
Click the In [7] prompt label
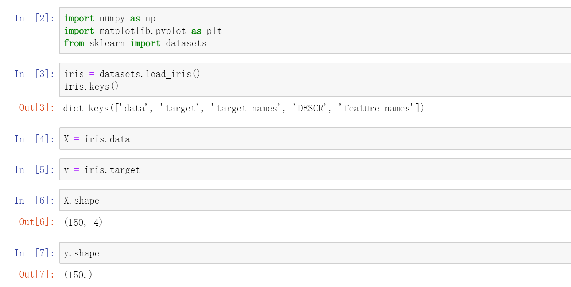34,253
